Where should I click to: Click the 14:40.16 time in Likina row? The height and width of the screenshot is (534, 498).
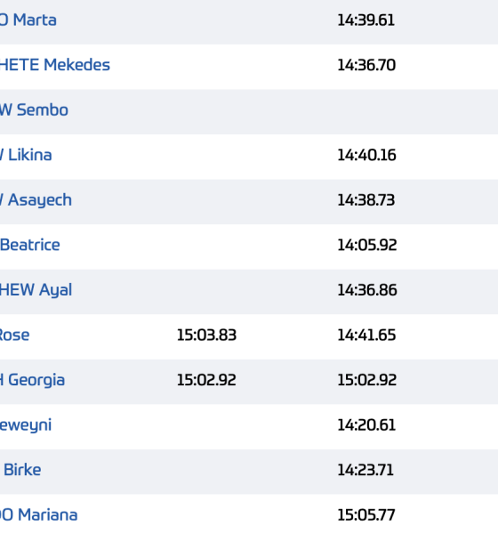(366, 155)
